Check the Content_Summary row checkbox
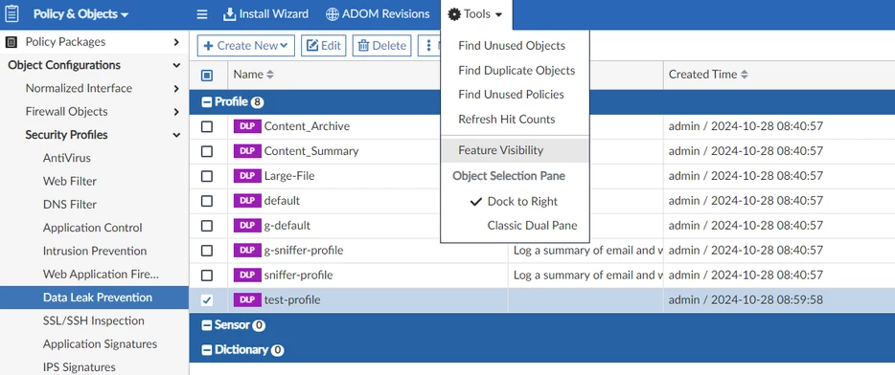 point(207,151)
